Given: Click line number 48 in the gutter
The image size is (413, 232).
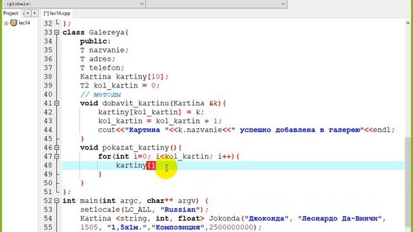Looking at the screenshot, I should [48, 165].
